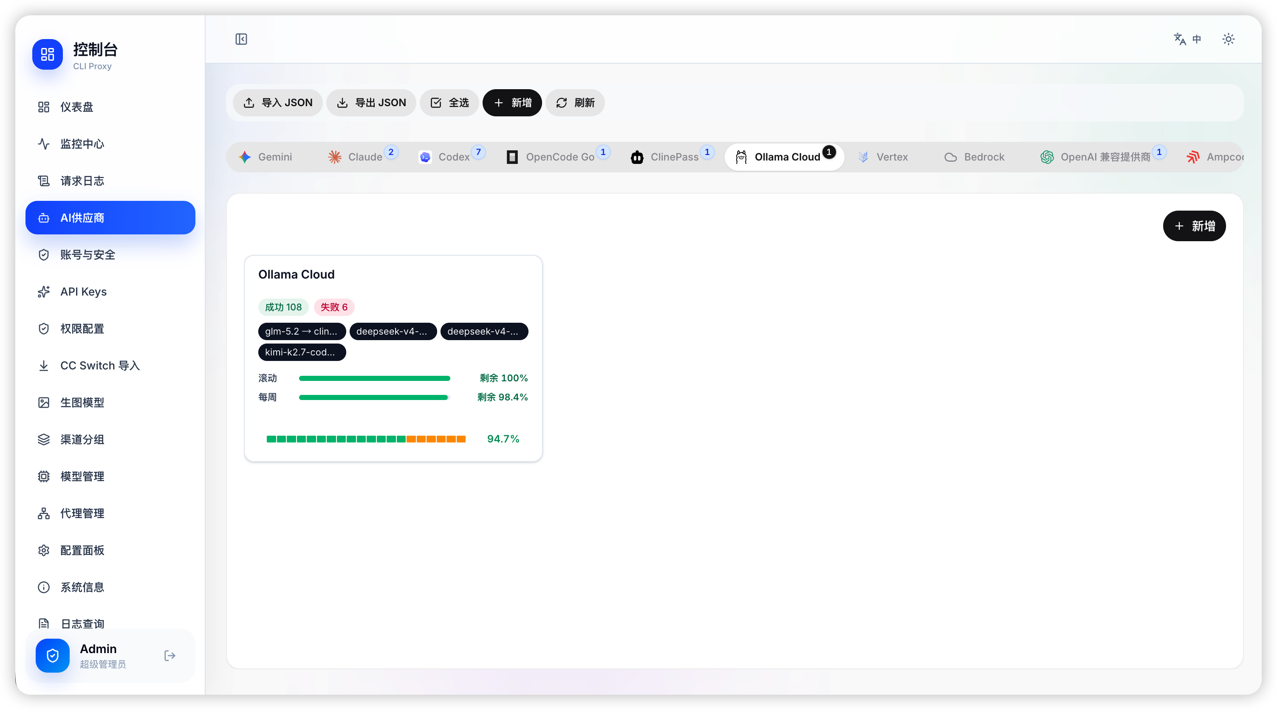This screenshot has width=1277, height=710.
Task: Open 权限配置 in sidebar
Action: coord(110,329)
